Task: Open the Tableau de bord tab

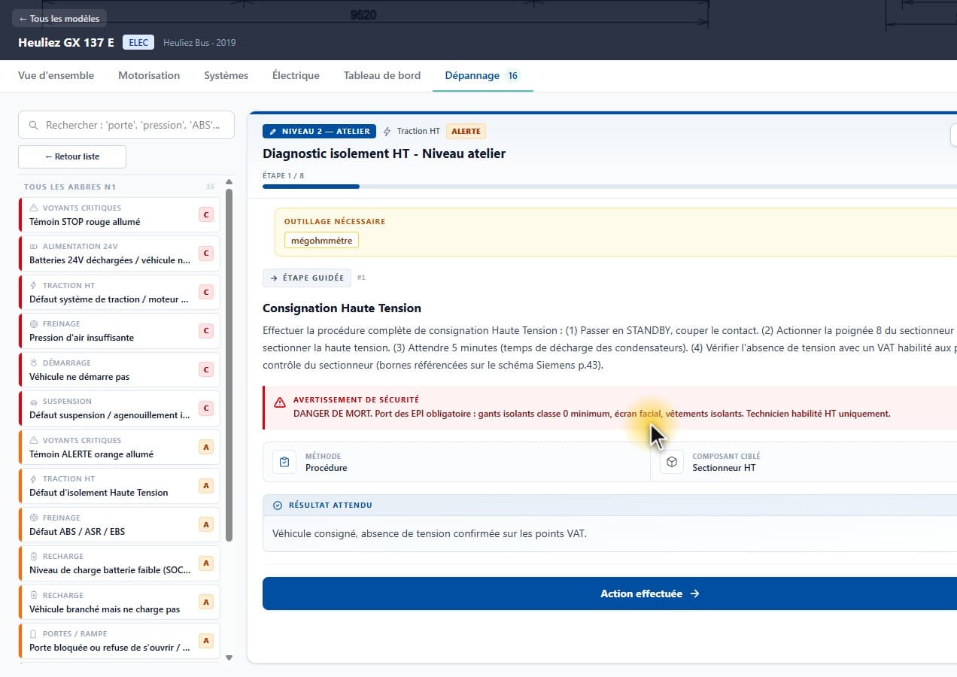Action: coord(382,75)
